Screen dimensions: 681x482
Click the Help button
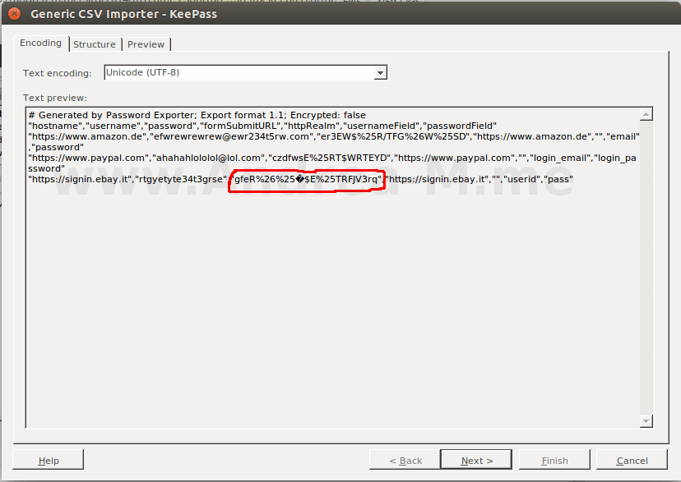point(49,461)
